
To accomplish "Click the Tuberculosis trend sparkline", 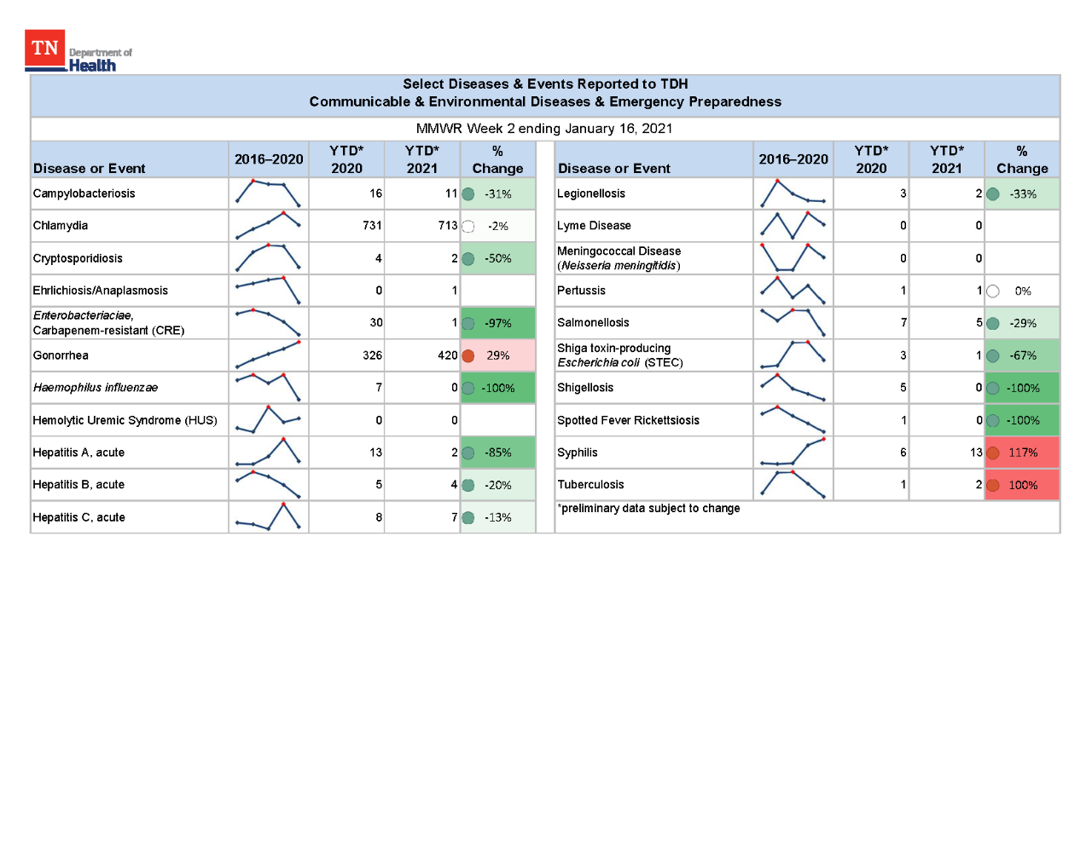I will pyautogui.click(x=793, y=484).
